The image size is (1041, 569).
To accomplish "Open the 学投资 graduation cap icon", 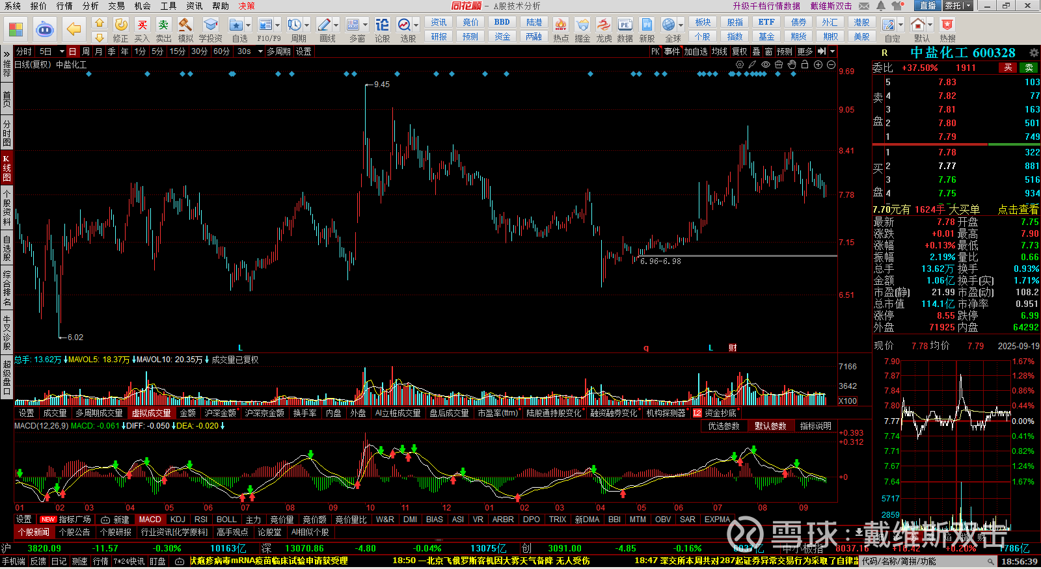I will click(210, 25).
